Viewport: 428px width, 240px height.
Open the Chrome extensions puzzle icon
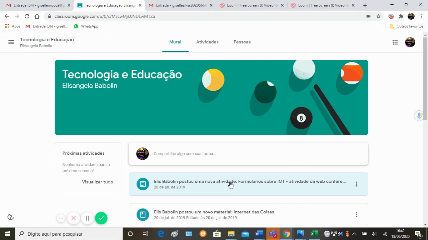pos(401,16)
